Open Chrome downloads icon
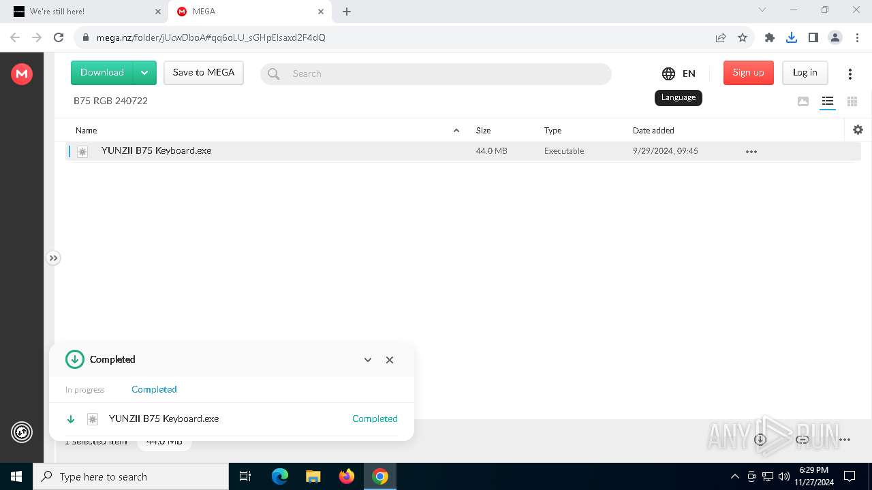This screenshot has height=490, width=872. pos(792,37)
